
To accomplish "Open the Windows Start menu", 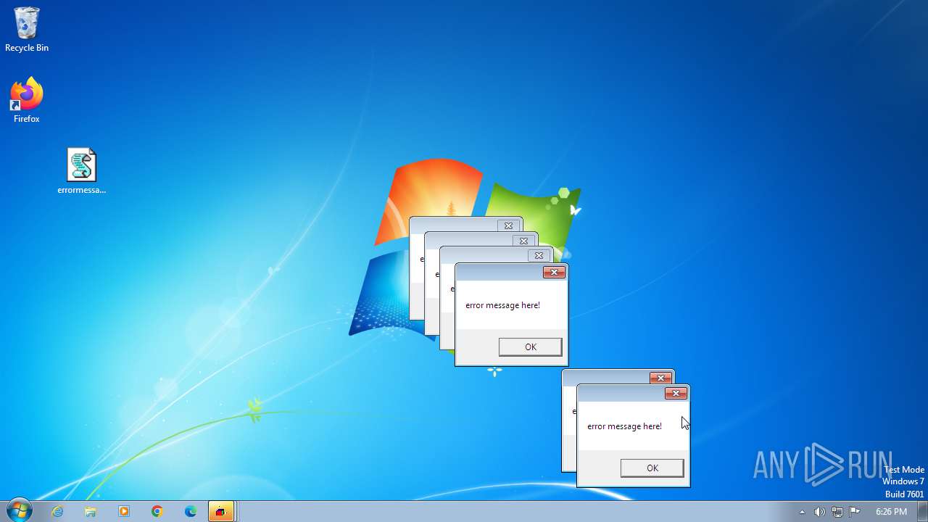I will pyautogui.click(x=19, y=511).
